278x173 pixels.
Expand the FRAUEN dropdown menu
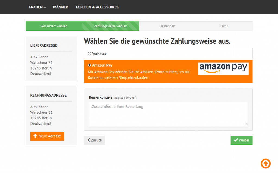tap(37, 7)
